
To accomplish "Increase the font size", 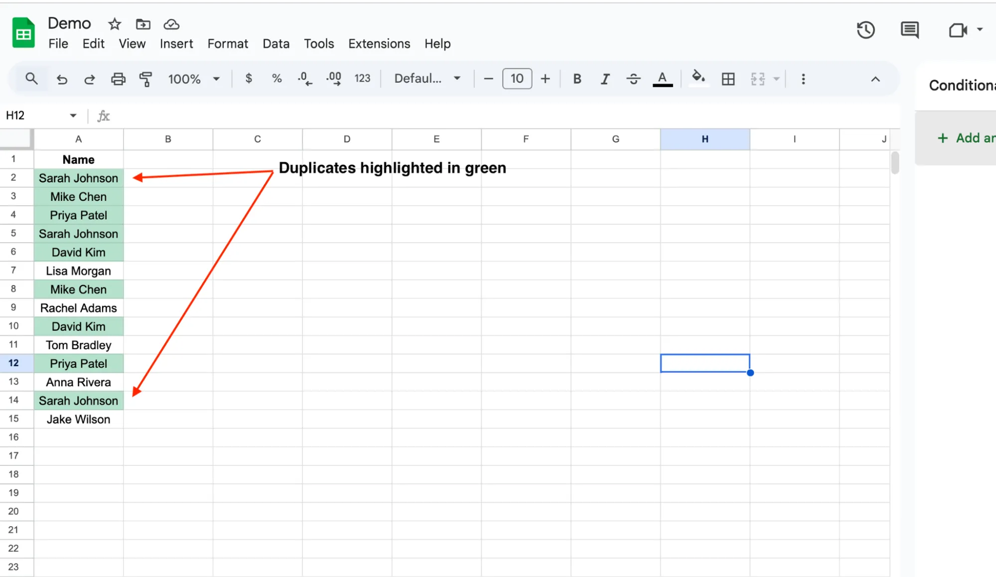I will click(546, 78).
